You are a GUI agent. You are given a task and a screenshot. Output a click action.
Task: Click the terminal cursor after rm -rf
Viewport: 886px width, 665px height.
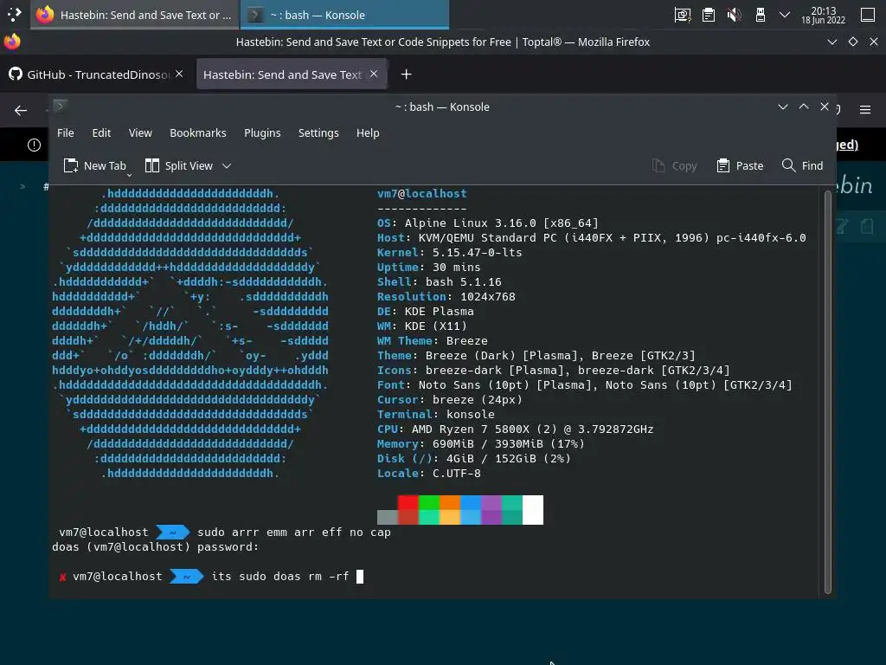pos(360,576)
